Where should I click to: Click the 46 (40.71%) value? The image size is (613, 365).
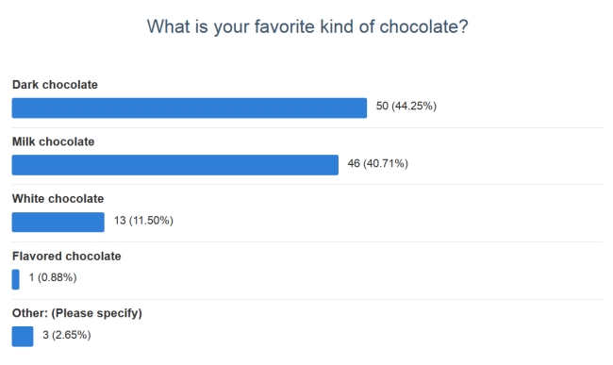click(377, 163)
